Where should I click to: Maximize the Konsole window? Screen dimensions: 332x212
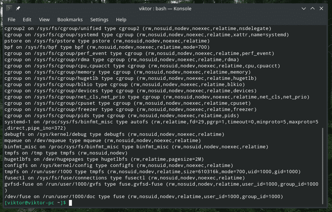click(x=313, y=8)
